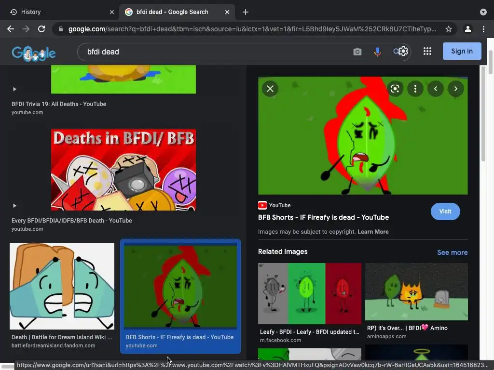The height and width of the screenshot is (370, 494).
Task: Click the Visit button
Action: [445, 211]
